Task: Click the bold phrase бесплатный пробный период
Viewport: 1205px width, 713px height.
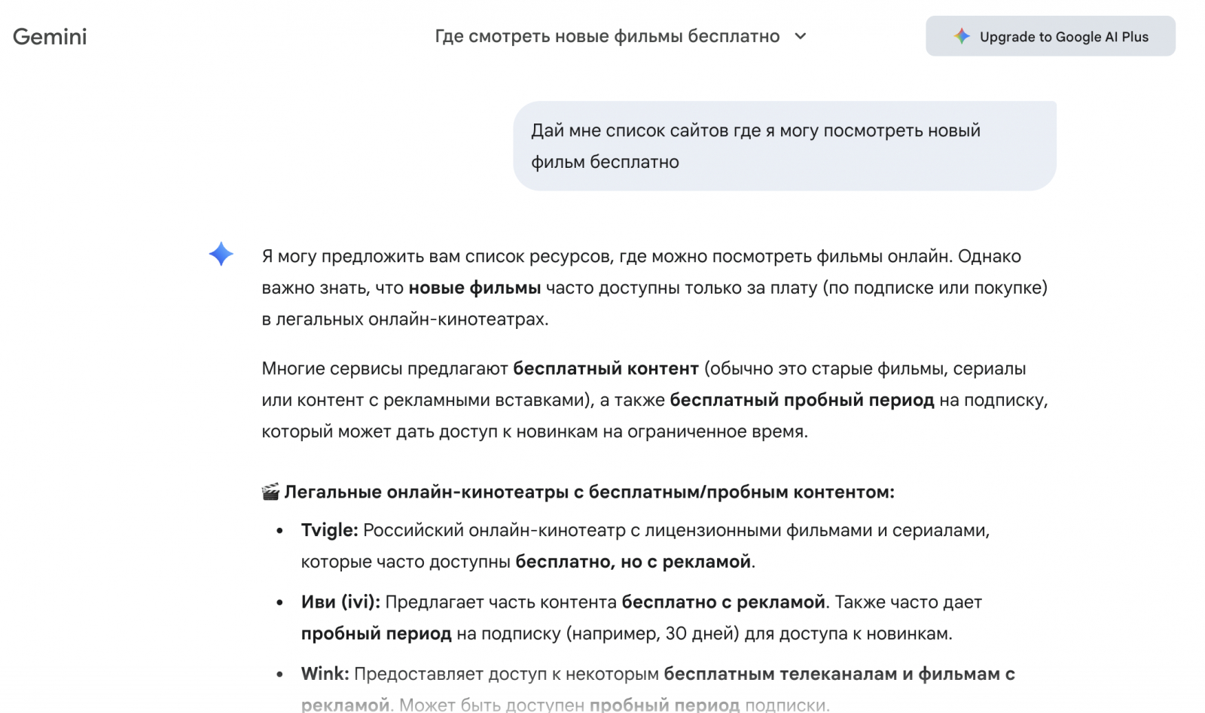Action: 801,401
